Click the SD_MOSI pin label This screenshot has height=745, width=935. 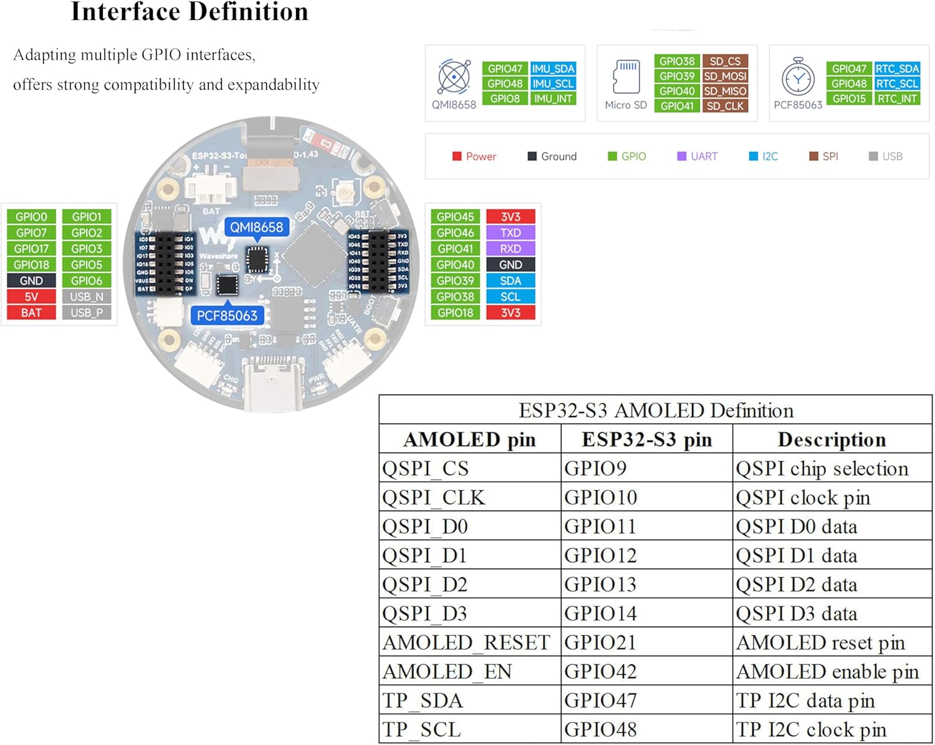(726, 76)
